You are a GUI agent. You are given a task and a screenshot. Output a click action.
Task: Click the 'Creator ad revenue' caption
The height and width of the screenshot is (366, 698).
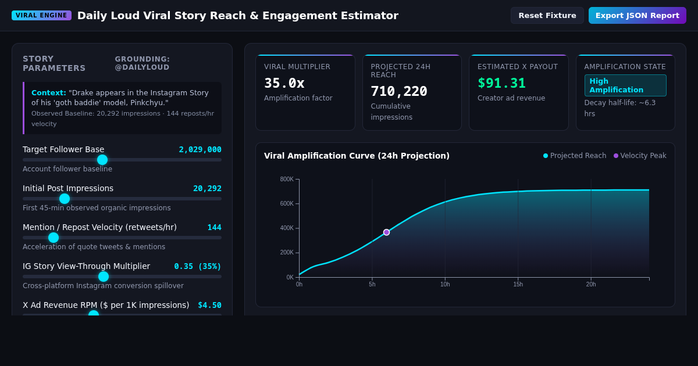(511, 98)
